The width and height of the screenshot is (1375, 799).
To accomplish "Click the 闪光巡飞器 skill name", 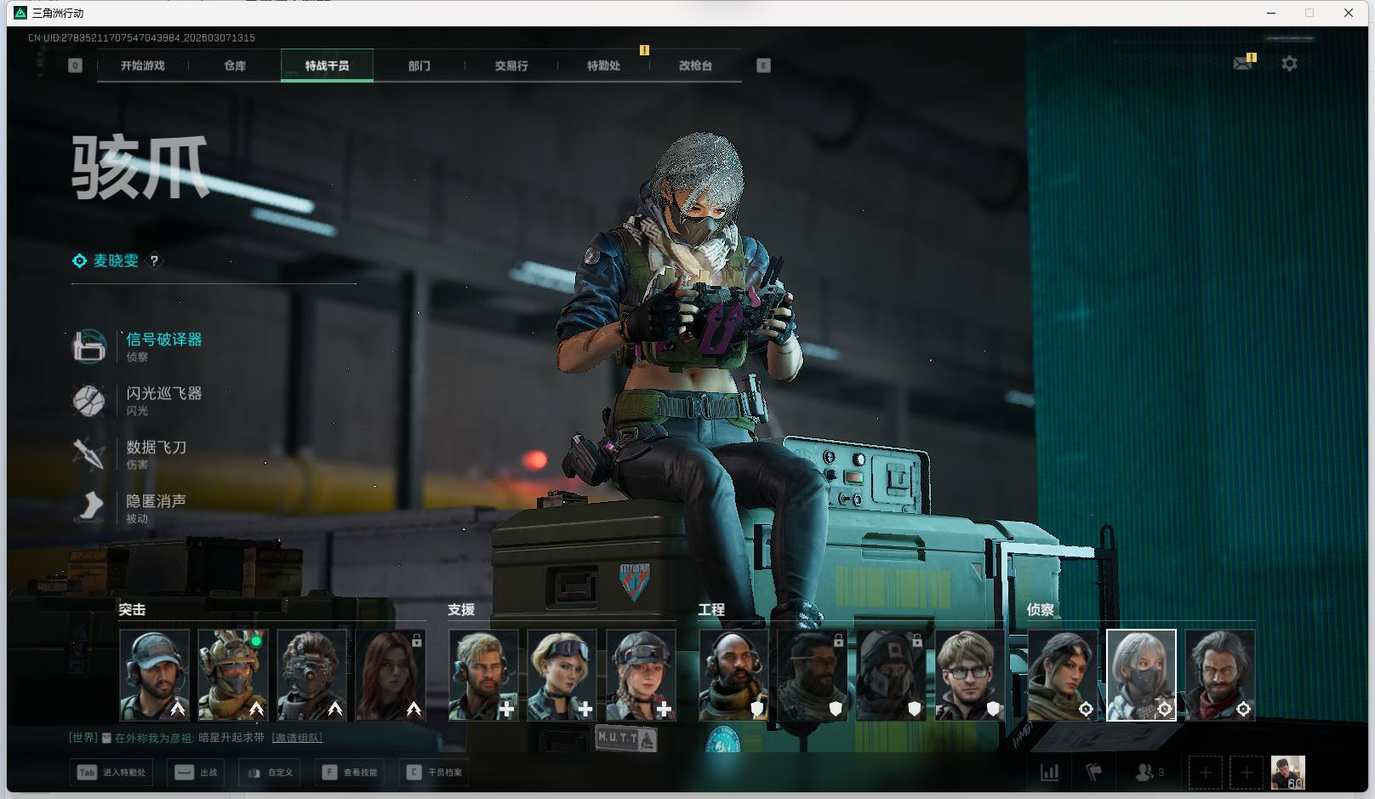I will pos(164,393).
